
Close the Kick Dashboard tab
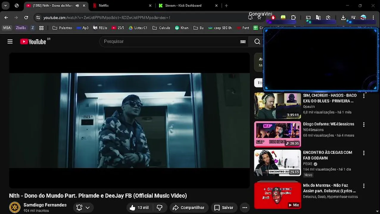(x=216, y=5)
